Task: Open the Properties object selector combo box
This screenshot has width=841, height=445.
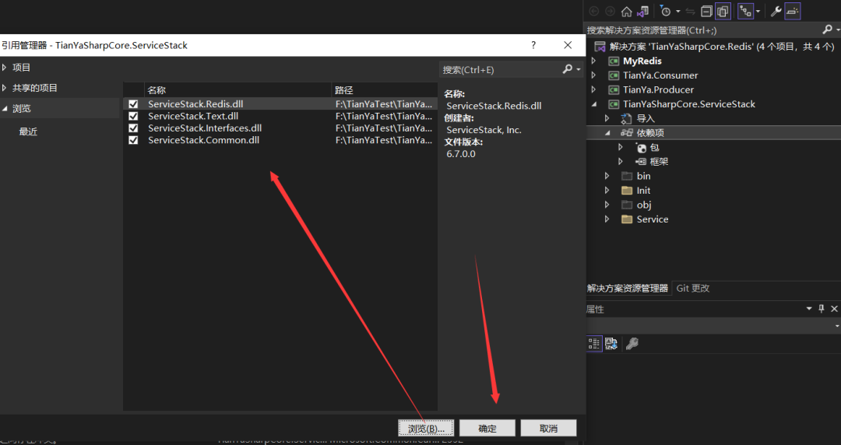Action: click(x=713, y=325)
